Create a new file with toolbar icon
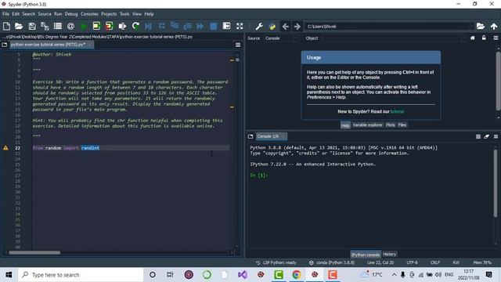 click(x=6, y=26)
